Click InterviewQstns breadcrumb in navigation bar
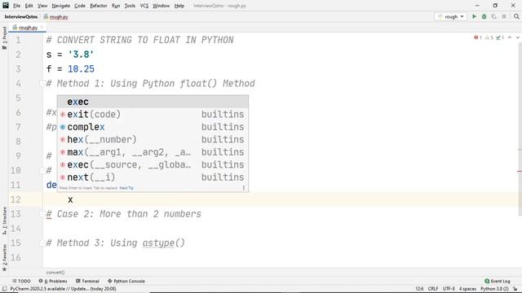 (21, 16)
